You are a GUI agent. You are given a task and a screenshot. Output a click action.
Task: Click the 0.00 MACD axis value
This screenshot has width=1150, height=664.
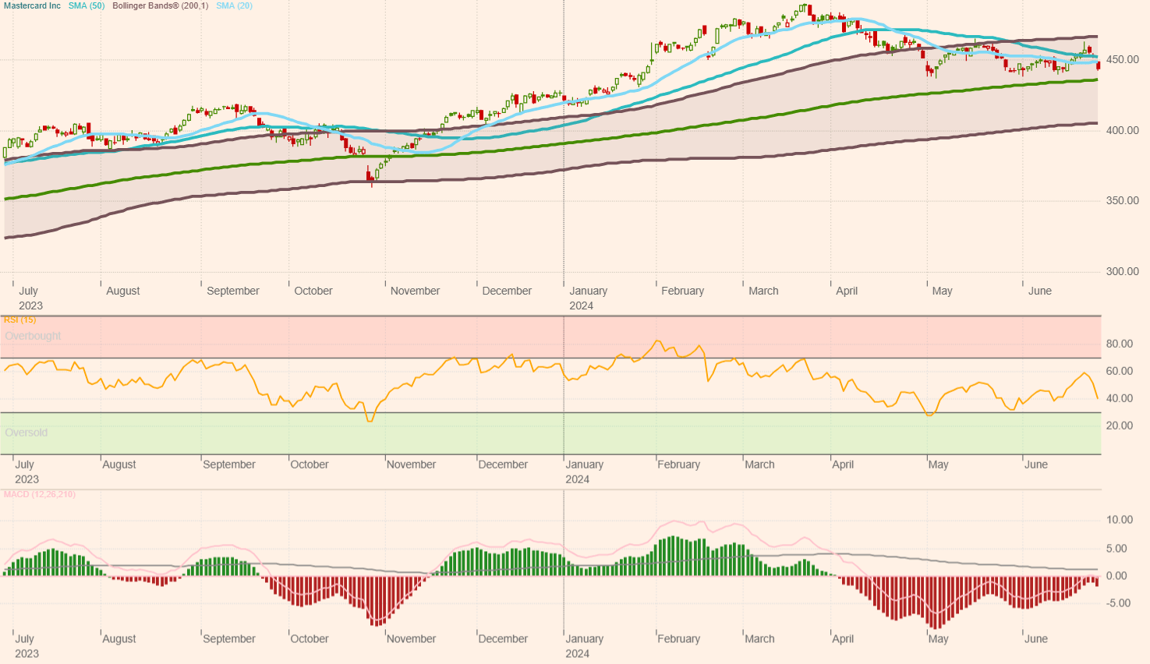click(1118, 576)
